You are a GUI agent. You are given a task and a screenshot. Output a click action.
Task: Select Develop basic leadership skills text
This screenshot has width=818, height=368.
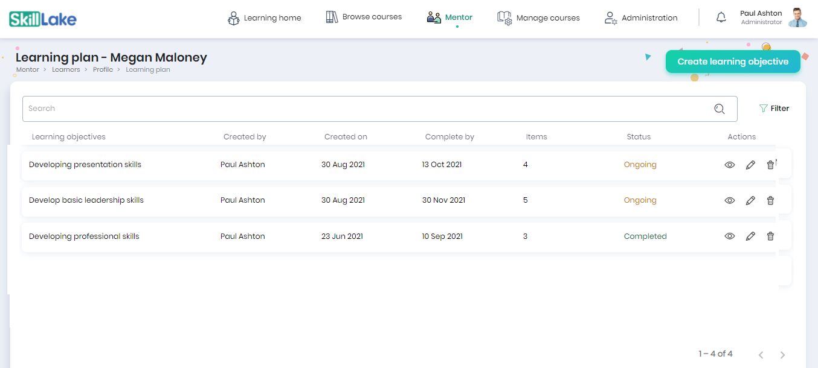[86, 200]
